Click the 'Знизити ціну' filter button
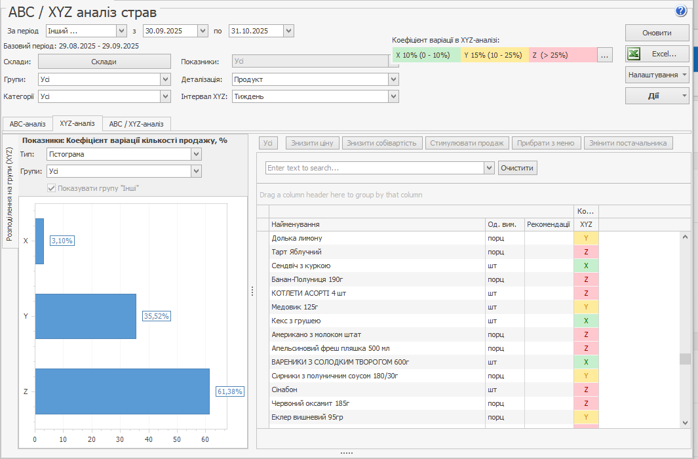698x459 pixels. click(x=312, y=143)
